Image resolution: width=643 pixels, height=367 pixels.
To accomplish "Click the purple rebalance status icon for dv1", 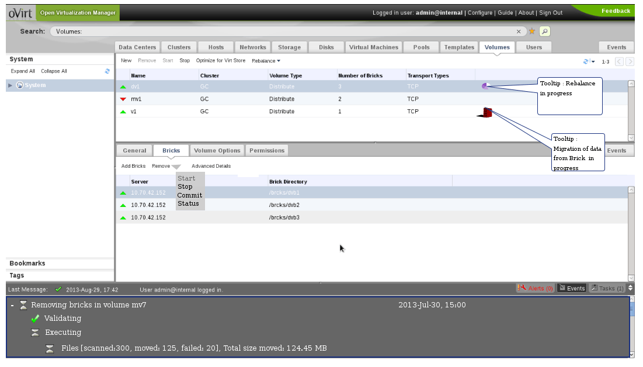I will tap(485, 86).
